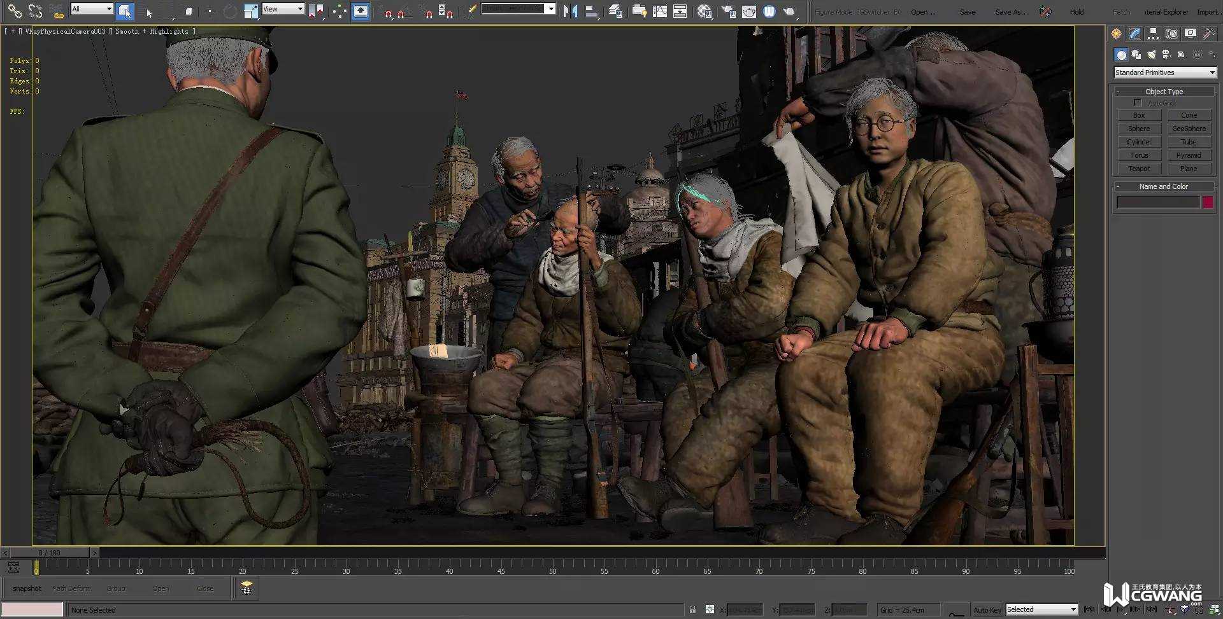Click the Select and Scale icon

coord(251,11)
